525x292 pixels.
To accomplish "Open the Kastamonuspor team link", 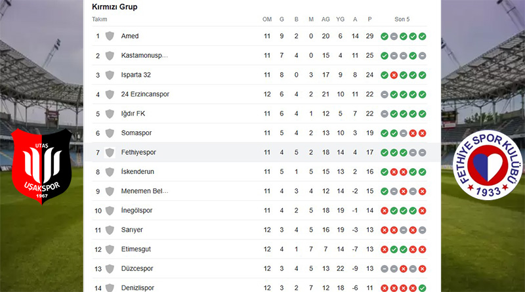I will click(144, 56).
